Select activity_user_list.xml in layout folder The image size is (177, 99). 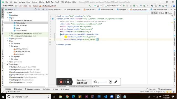click(x=23, y=51)
